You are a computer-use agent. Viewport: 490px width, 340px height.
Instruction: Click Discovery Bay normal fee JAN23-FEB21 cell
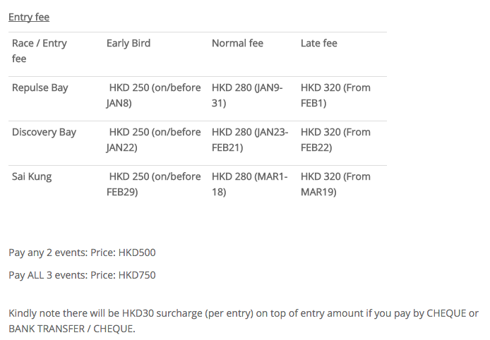[250, 140]
